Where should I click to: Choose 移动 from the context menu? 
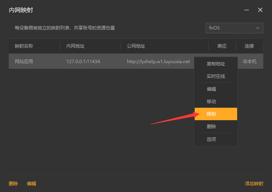216,101
